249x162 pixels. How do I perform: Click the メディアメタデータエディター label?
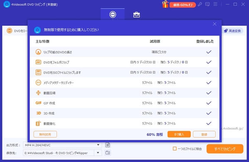pyautogui.click(x=59, y=83)
